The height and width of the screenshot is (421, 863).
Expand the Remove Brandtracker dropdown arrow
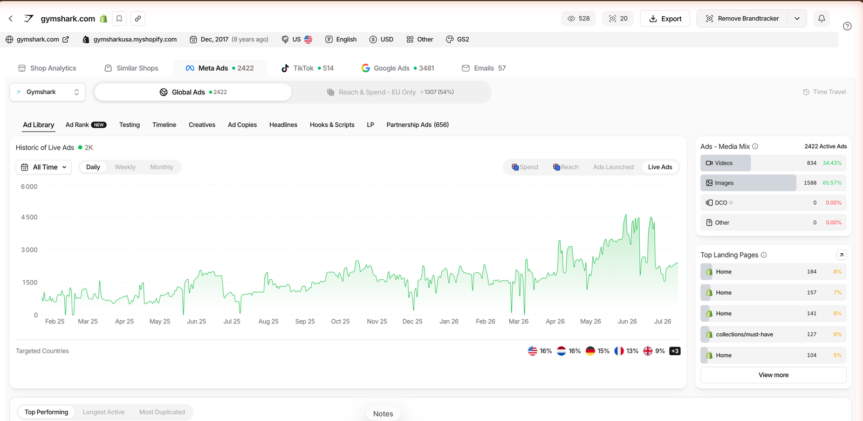tap(797, 18)
